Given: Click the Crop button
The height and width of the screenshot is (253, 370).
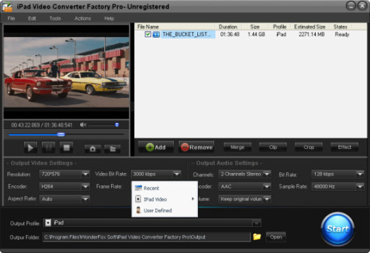Looking at the screenshot, I should [x=308, y=147].
